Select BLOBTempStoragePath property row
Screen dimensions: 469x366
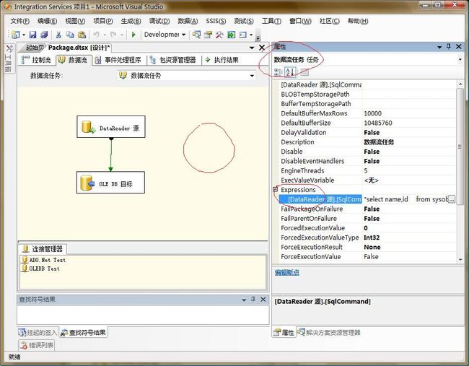pyautogui.click(x=367, y=94)
